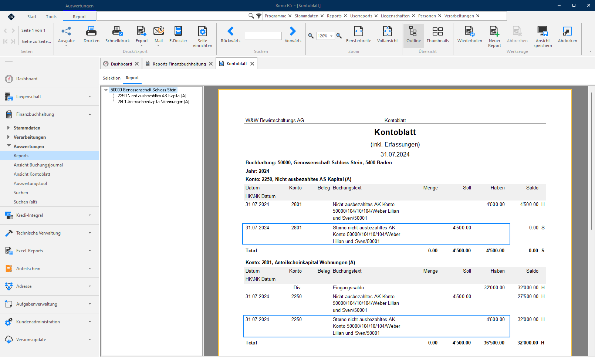Click into the Suchen text field

263,36
